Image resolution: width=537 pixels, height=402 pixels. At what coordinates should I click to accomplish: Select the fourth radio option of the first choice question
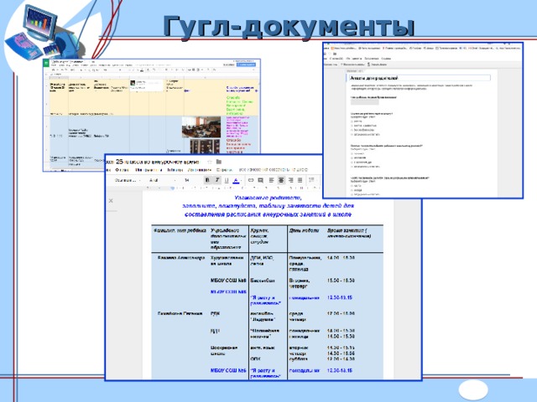tap(352, 135)
